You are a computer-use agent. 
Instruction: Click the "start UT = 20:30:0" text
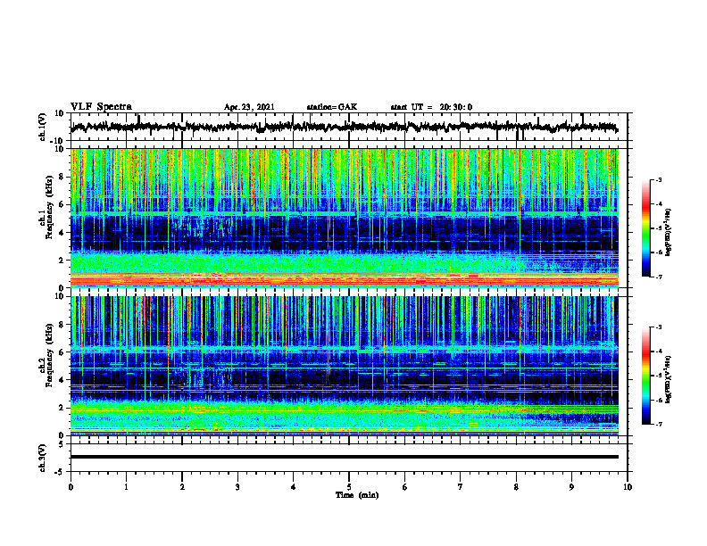tap(431, 107)
